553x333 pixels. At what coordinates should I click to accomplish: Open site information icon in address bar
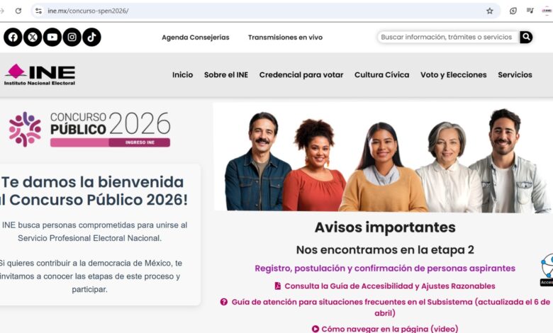[38, 11]
